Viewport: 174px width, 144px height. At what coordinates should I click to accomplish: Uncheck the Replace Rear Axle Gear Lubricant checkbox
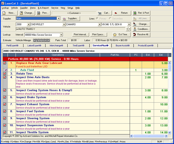click(5, 63)
